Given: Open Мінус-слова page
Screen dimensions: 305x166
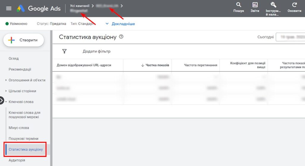Looking at the screenshot, I should click(19, 128).
